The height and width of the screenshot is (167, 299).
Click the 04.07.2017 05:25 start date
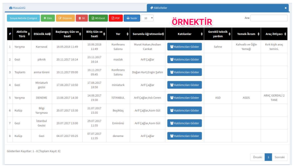pyautogui.click(x=67, y=136)
